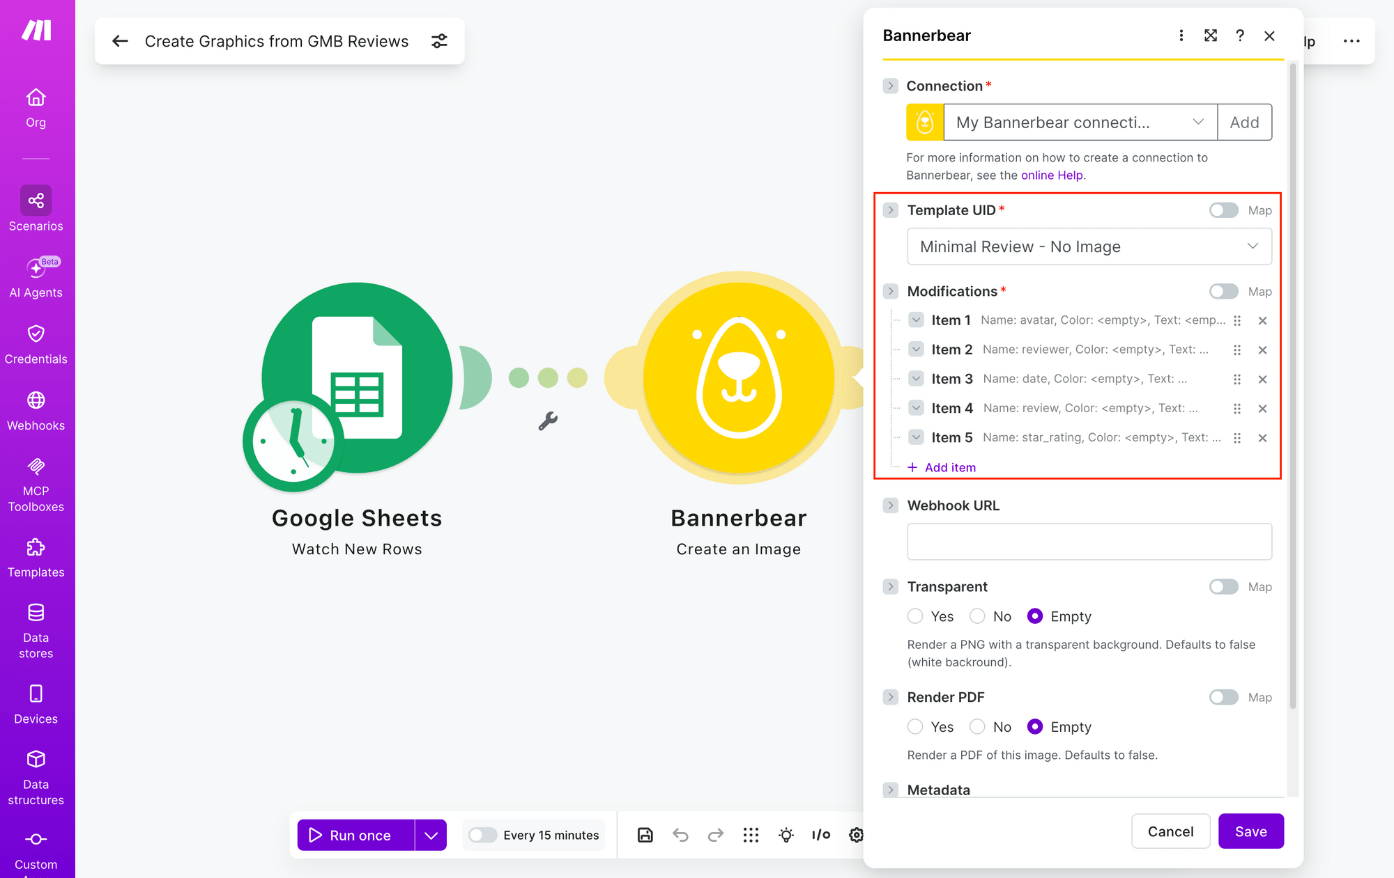Open Webhooks page
This screenshot has height=878, width=1394.
click(36, 411)
